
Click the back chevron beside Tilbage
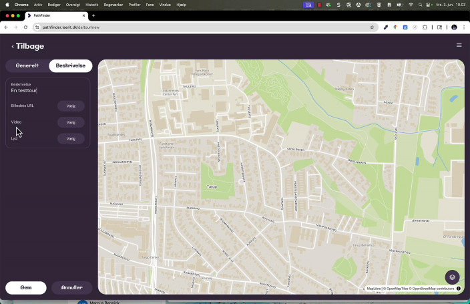click(x=12, y=47)
